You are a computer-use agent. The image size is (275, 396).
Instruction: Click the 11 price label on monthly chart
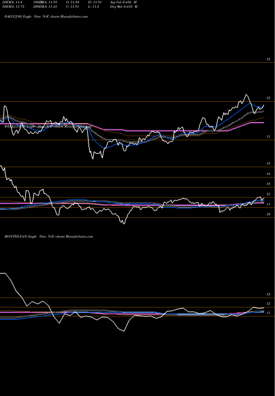(268, 312)
